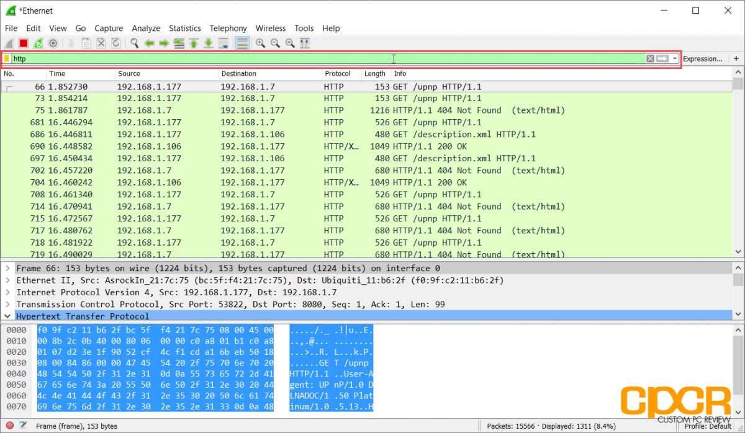Open the Telephony menu
This screenshot has width=745, height=433.
[228, 28]
